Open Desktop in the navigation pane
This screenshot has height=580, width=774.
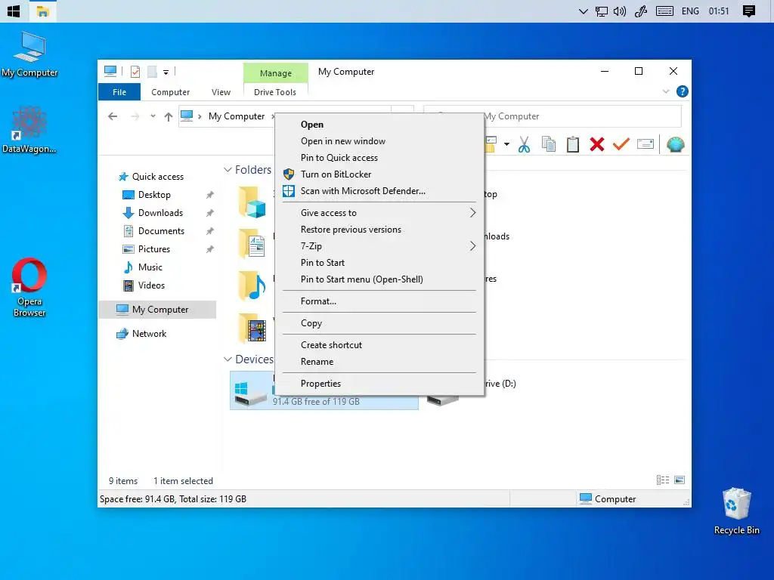point(154,195)
